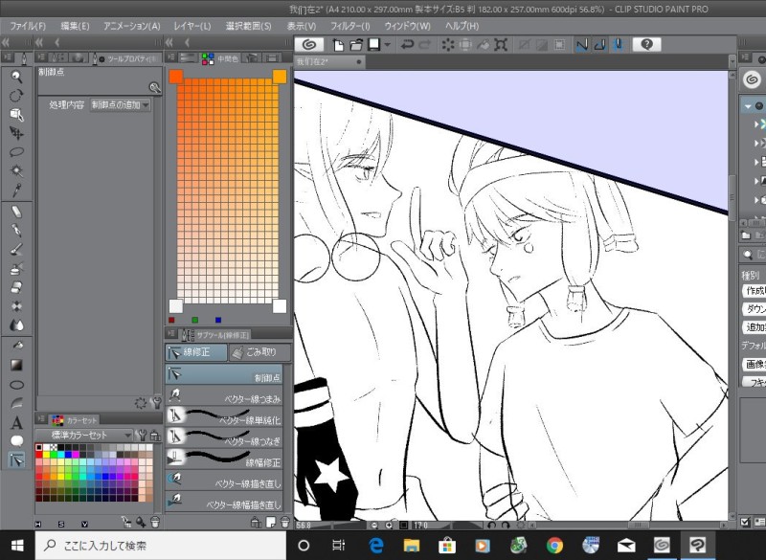Open CLIP STUDIO via spiral icon in command bar
The width and height of the screenshot is (766, 560).
pyautogui.click(x=308, y=45)
